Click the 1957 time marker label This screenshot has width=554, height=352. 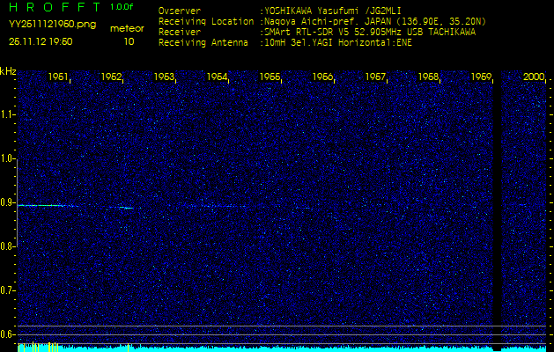[x=375, y=77]
